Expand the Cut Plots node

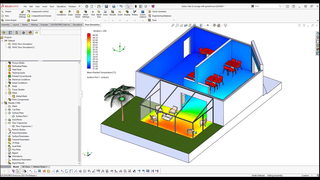pyautogui.click(x=6, y=109)
